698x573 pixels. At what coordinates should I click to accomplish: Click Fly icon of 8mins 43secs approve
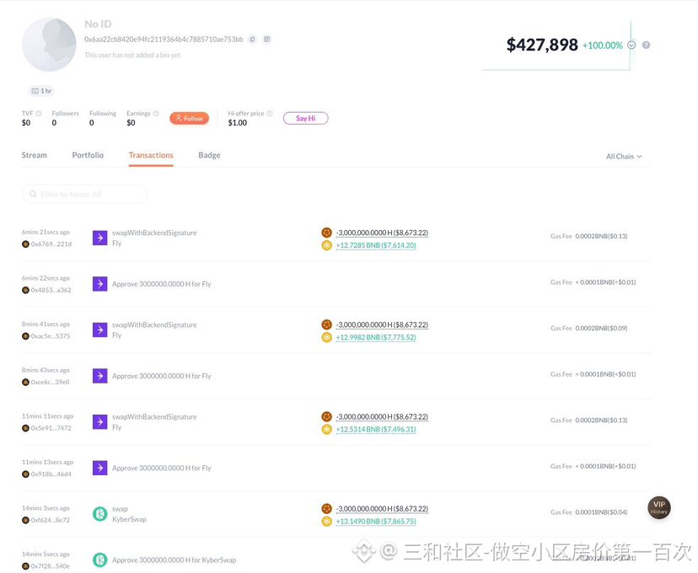[x=99, y=376]
